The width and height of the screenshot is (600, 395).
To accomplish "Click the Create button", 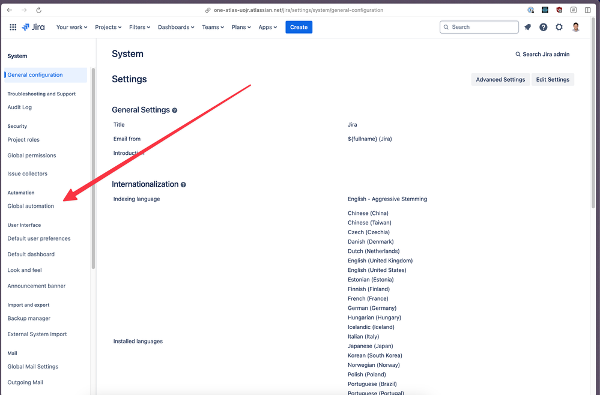I will point(298,27).
